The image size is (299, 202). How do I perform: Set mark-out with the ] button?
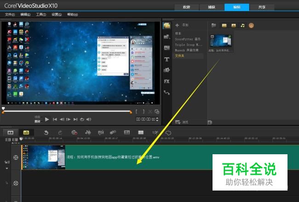144,112
